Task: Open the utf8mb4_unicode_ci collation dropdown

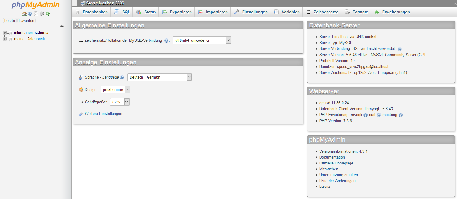Action: click(202, 40)
